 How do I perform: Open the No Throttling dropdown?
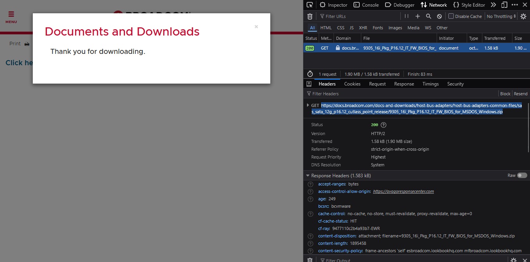tap(501, 16)
